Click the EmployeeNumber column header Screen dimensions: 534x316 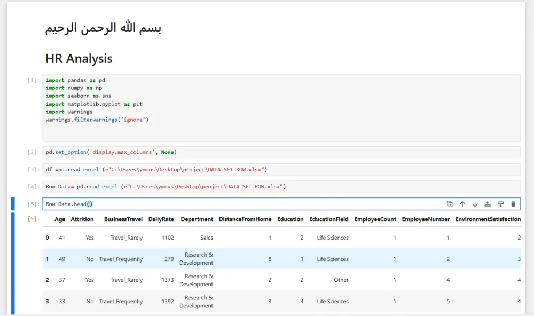point(426,219)
